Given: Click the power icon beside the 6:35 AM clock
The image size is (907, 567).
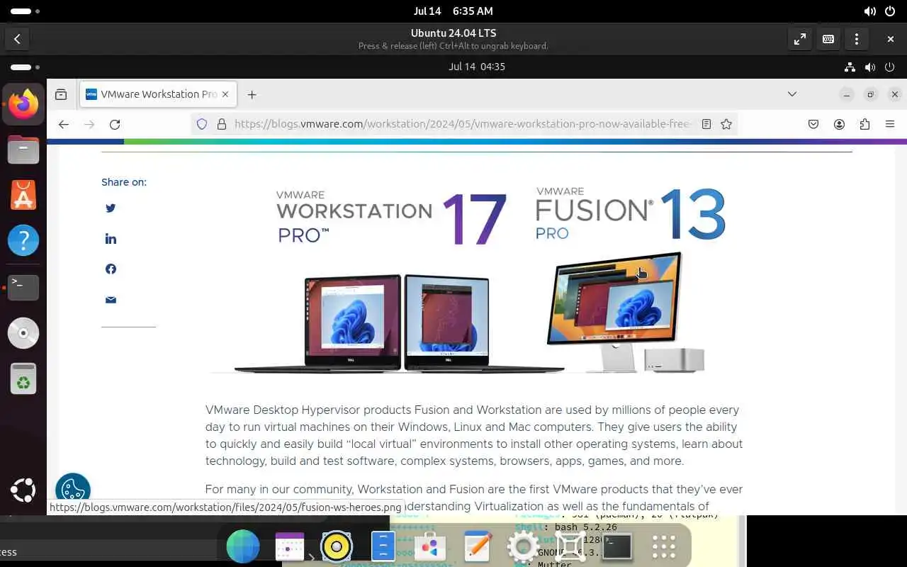Looking at the screenshot, I should coord(891,11).
